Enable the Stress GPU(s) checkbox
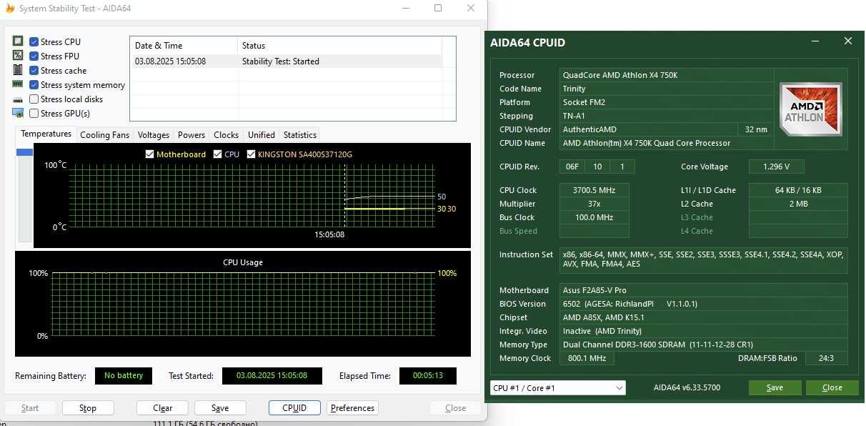The image size is (866, 426). (x=34, y=113)
